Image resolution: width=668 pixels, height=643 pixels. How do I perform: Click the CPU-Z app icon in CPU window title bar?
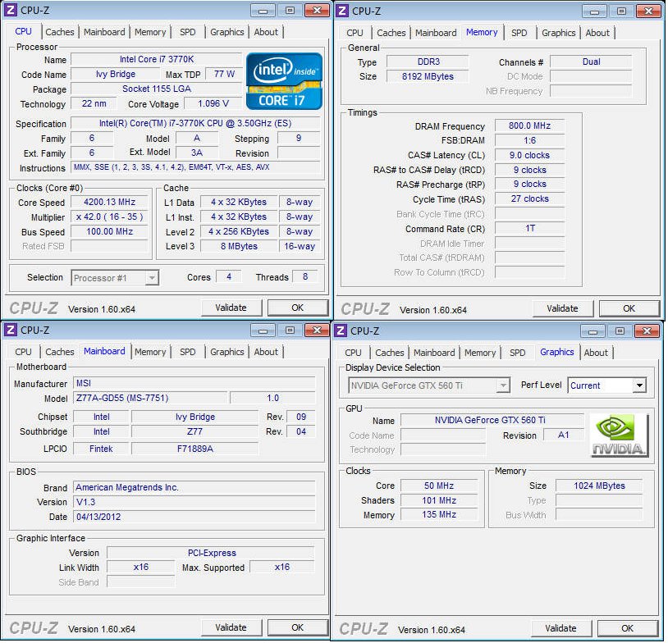tap(11, 10)
